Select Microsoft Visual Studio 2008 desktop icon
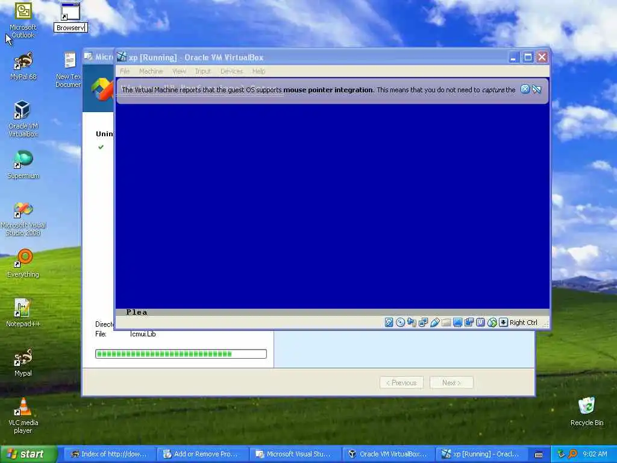The height and width of the screenshot is (463, 617). click(23, 218)
